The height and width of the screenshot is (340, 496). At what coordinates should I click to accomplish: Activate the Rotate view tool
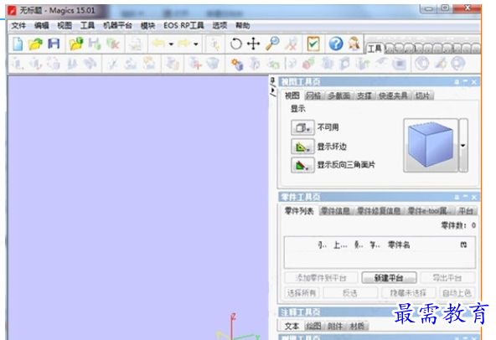click(235, 44)
